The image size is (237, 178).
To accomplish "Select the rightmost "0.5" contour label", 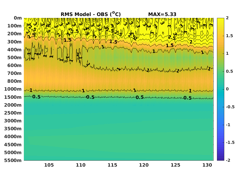I will [188, 98].
